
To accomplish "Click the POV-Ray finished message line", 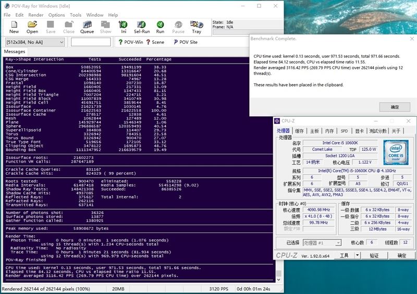I will click(26, 260).
